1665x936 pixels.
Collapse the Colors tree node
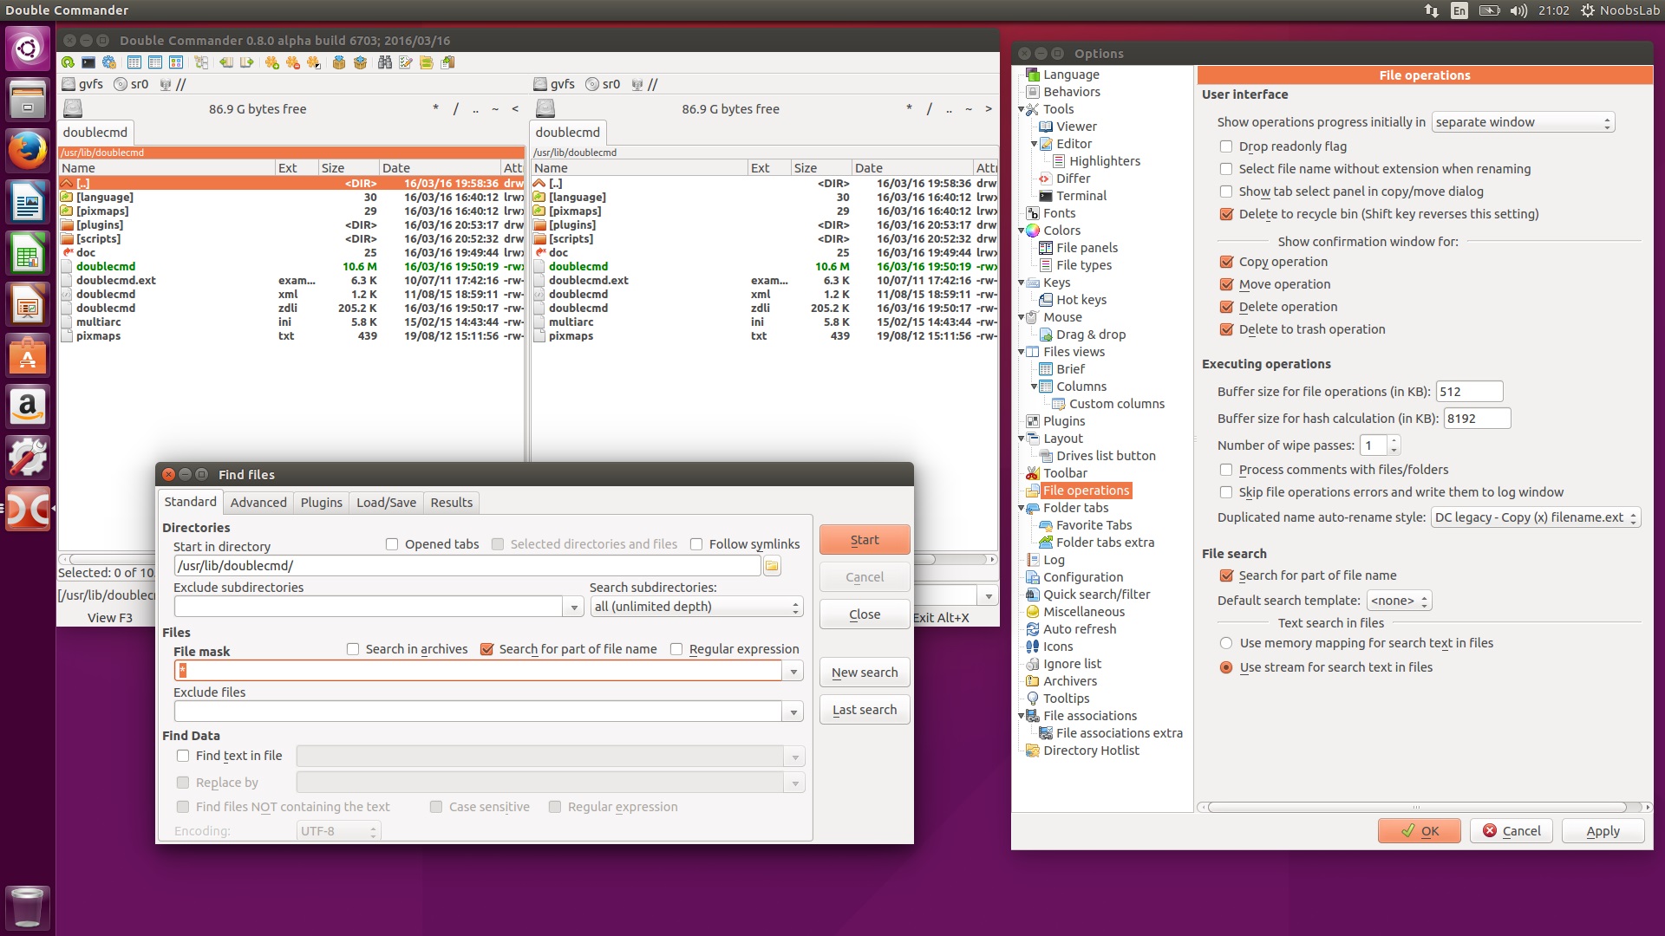click(x=1022, y=231)
